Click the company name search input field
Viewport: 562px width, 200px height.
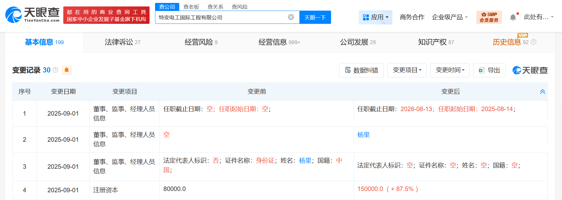(x=220, y=17)
